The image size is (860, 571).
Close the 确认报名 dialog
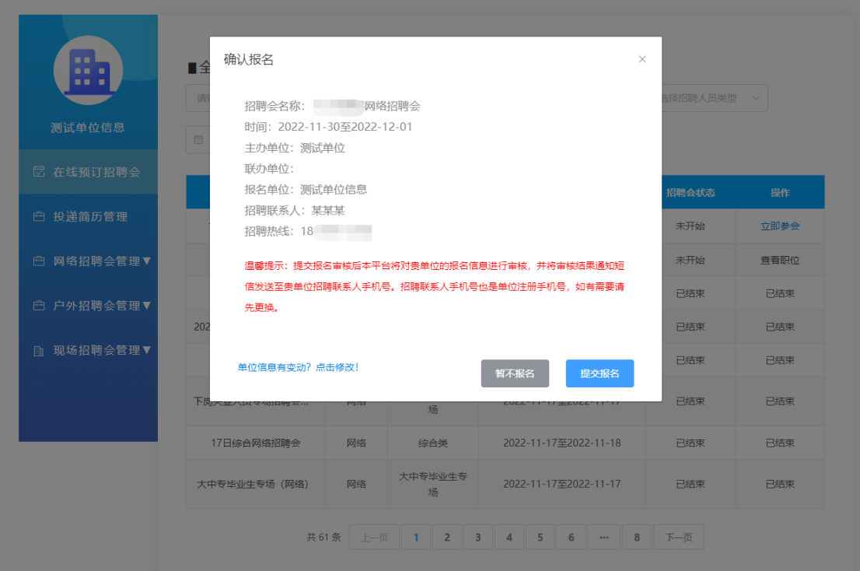click(x=642, y=59)
